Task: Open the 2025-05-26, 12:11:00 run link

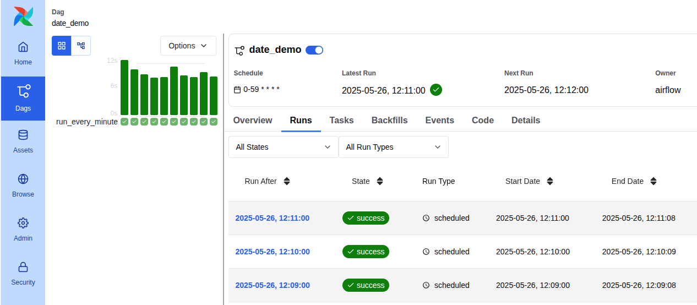Action: pos(272,218)
